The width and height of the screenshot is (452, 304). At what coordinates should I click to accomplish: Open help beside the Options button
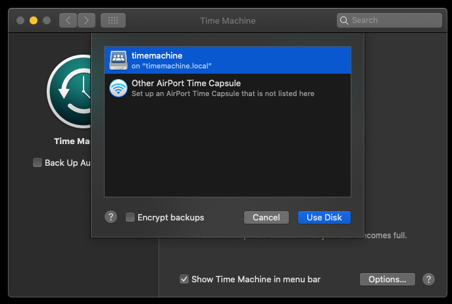429,279
